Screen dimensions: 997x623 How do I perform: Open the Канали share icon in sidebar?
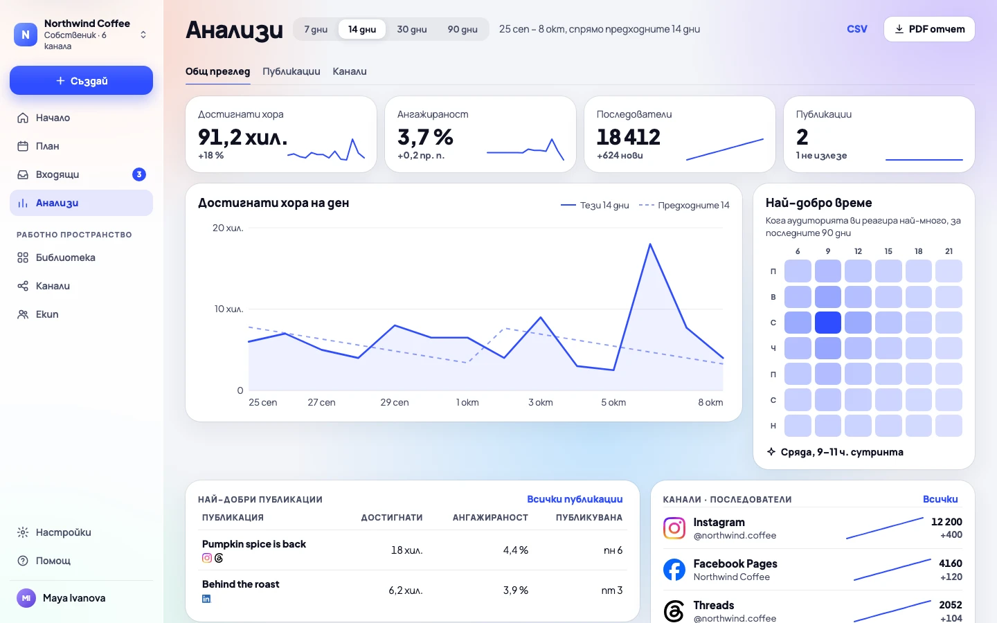tap(23, 286)
